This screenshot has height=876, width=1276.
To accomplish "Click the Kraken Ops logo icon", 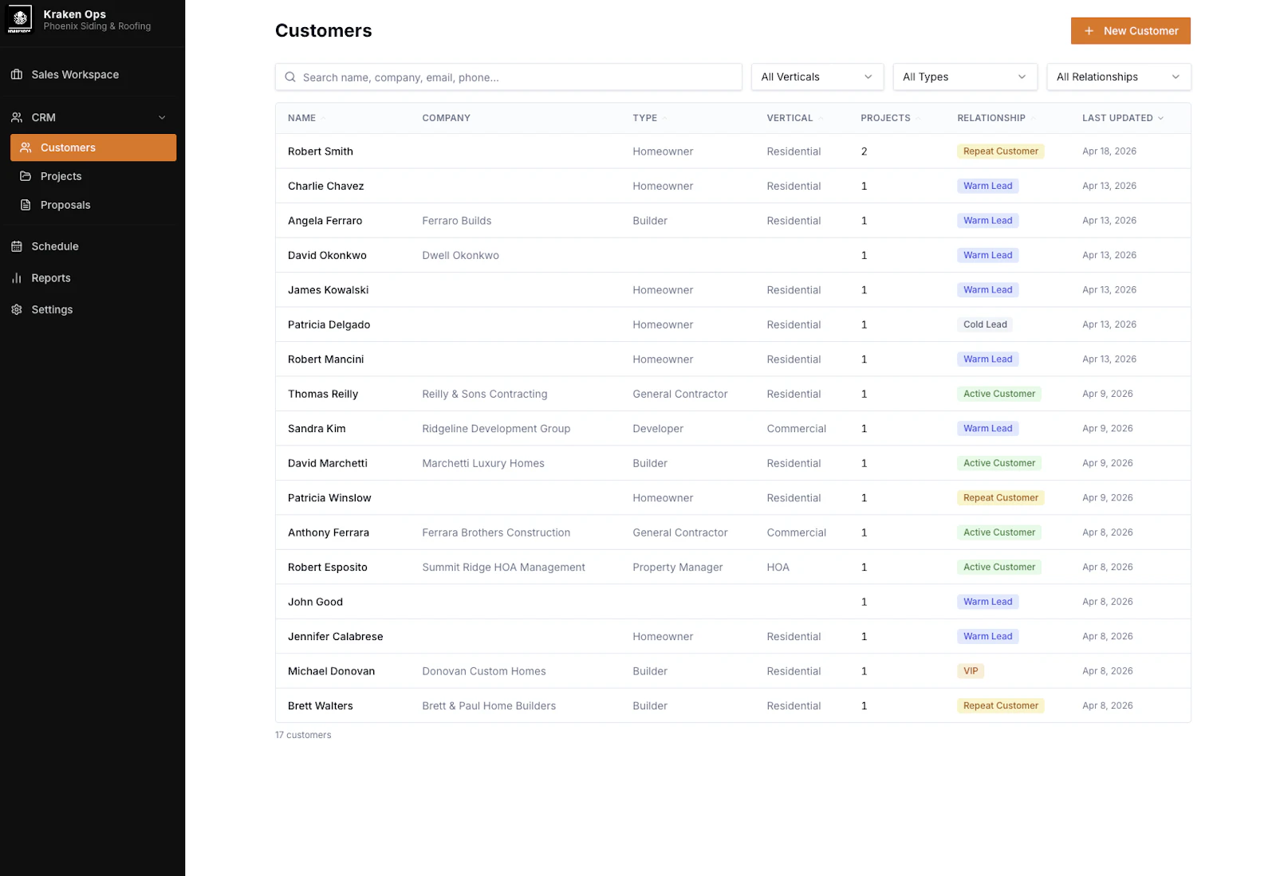I will click(20, 19).
